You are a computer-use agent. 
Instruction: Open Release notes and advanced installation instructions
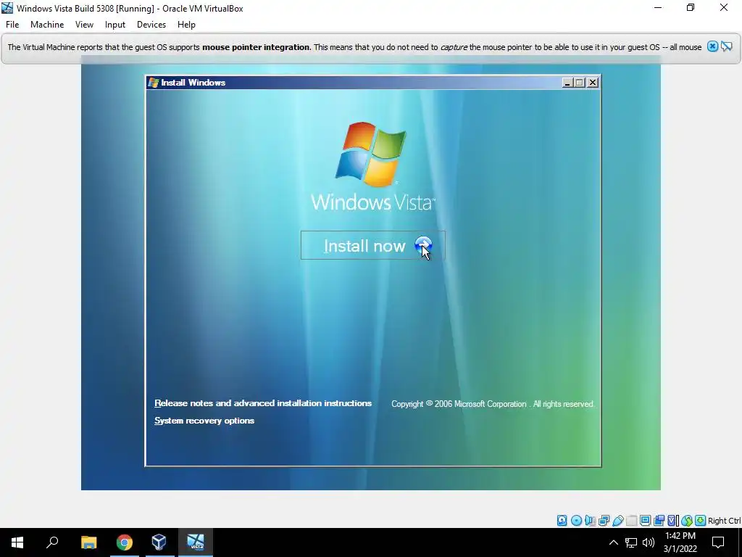tap(263, 403)
